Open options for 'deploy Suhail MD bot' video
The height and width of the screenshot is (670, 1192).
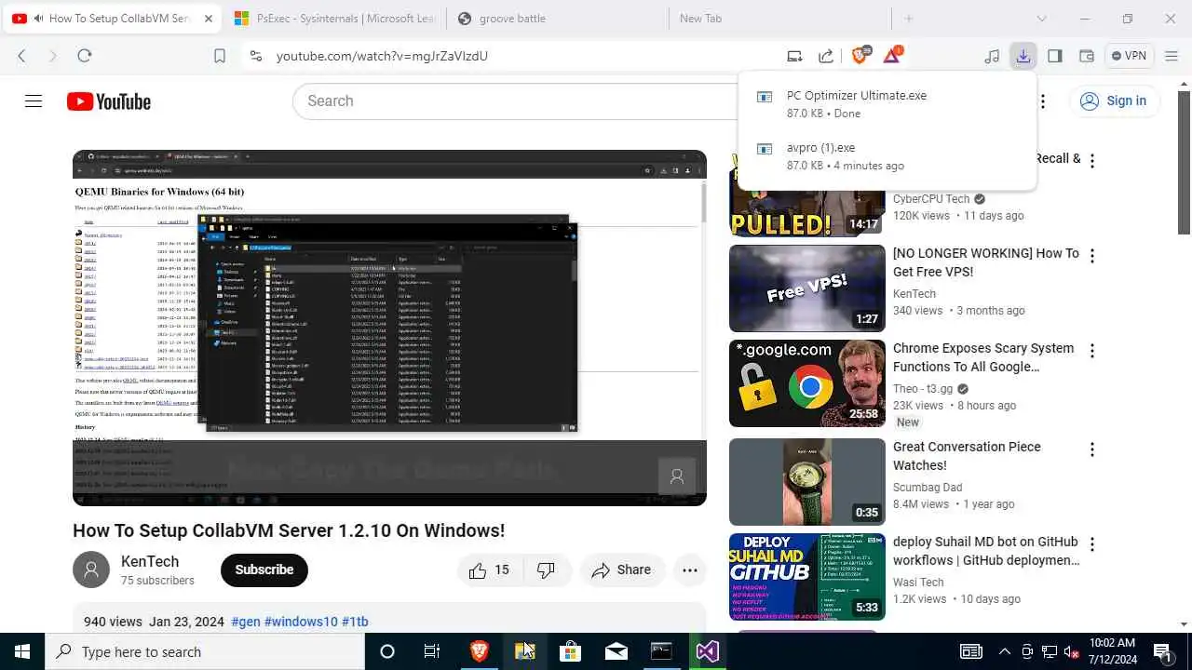coord(1092,544)
